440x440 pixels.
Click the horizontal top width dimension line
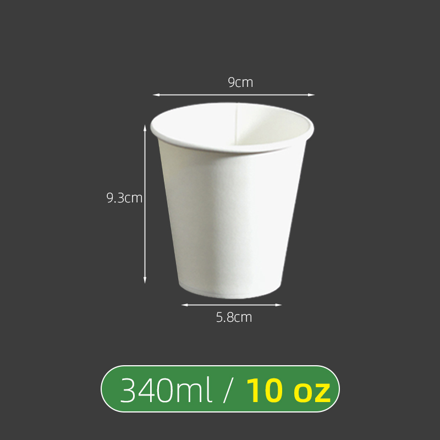[233, 95]
